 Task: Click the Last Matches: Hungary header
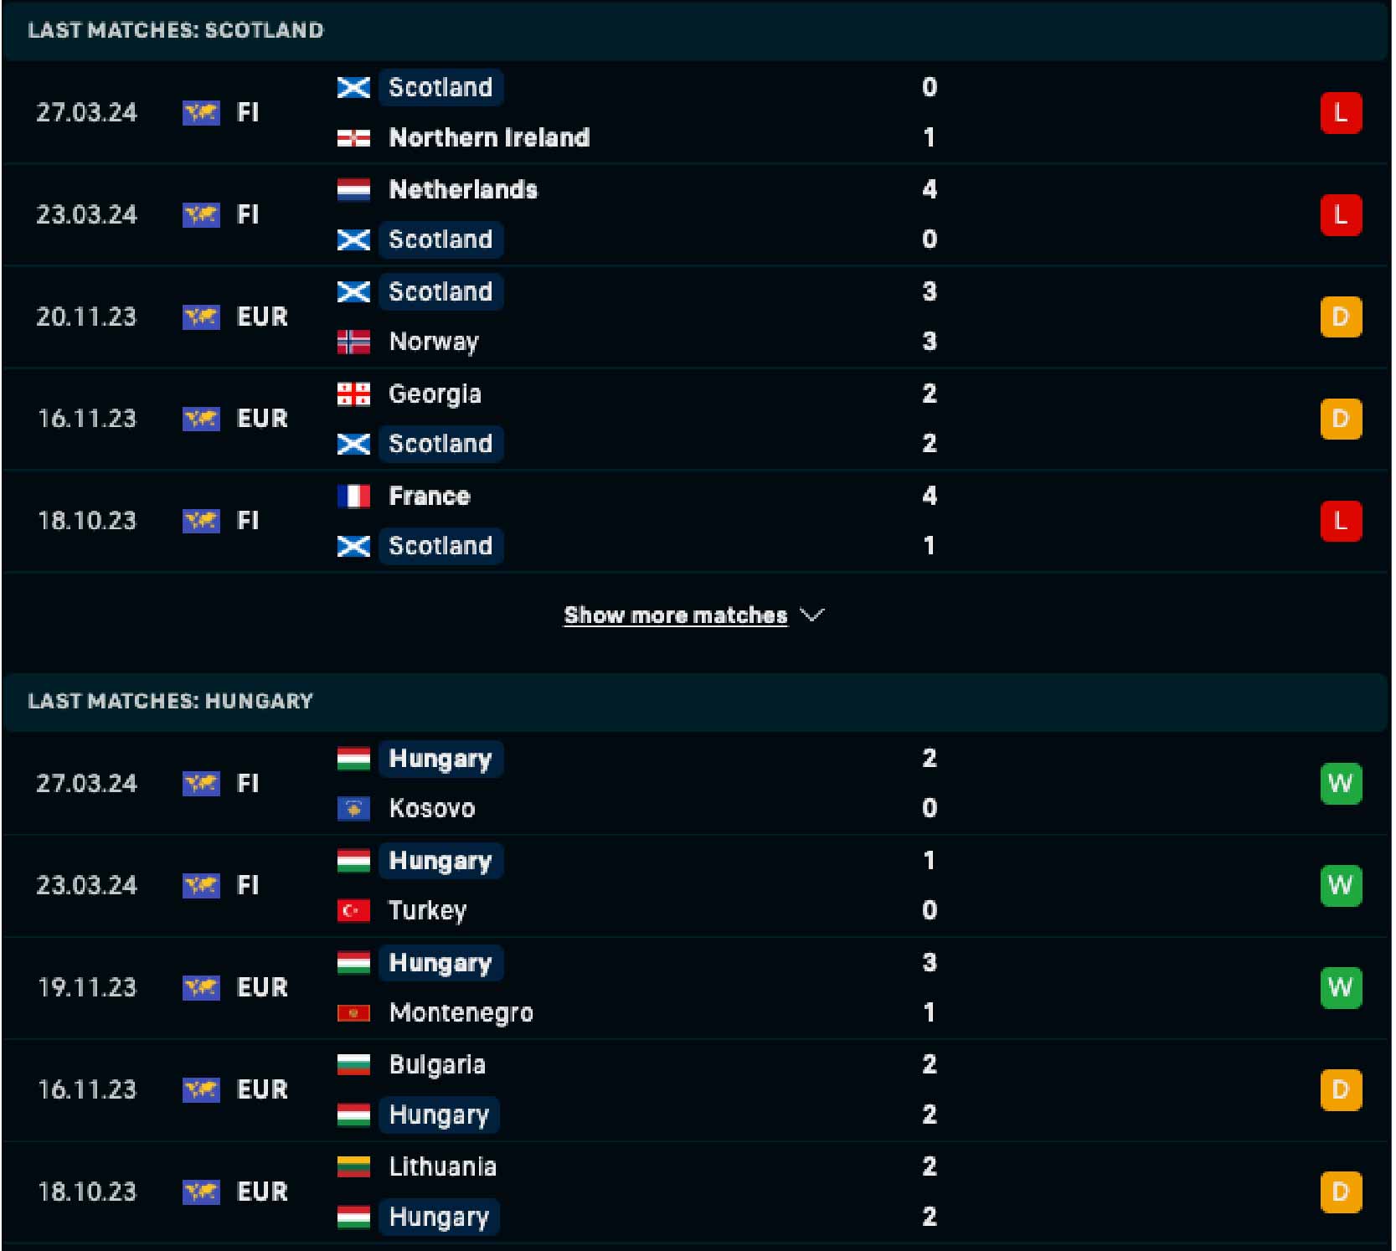click(171, 701)
